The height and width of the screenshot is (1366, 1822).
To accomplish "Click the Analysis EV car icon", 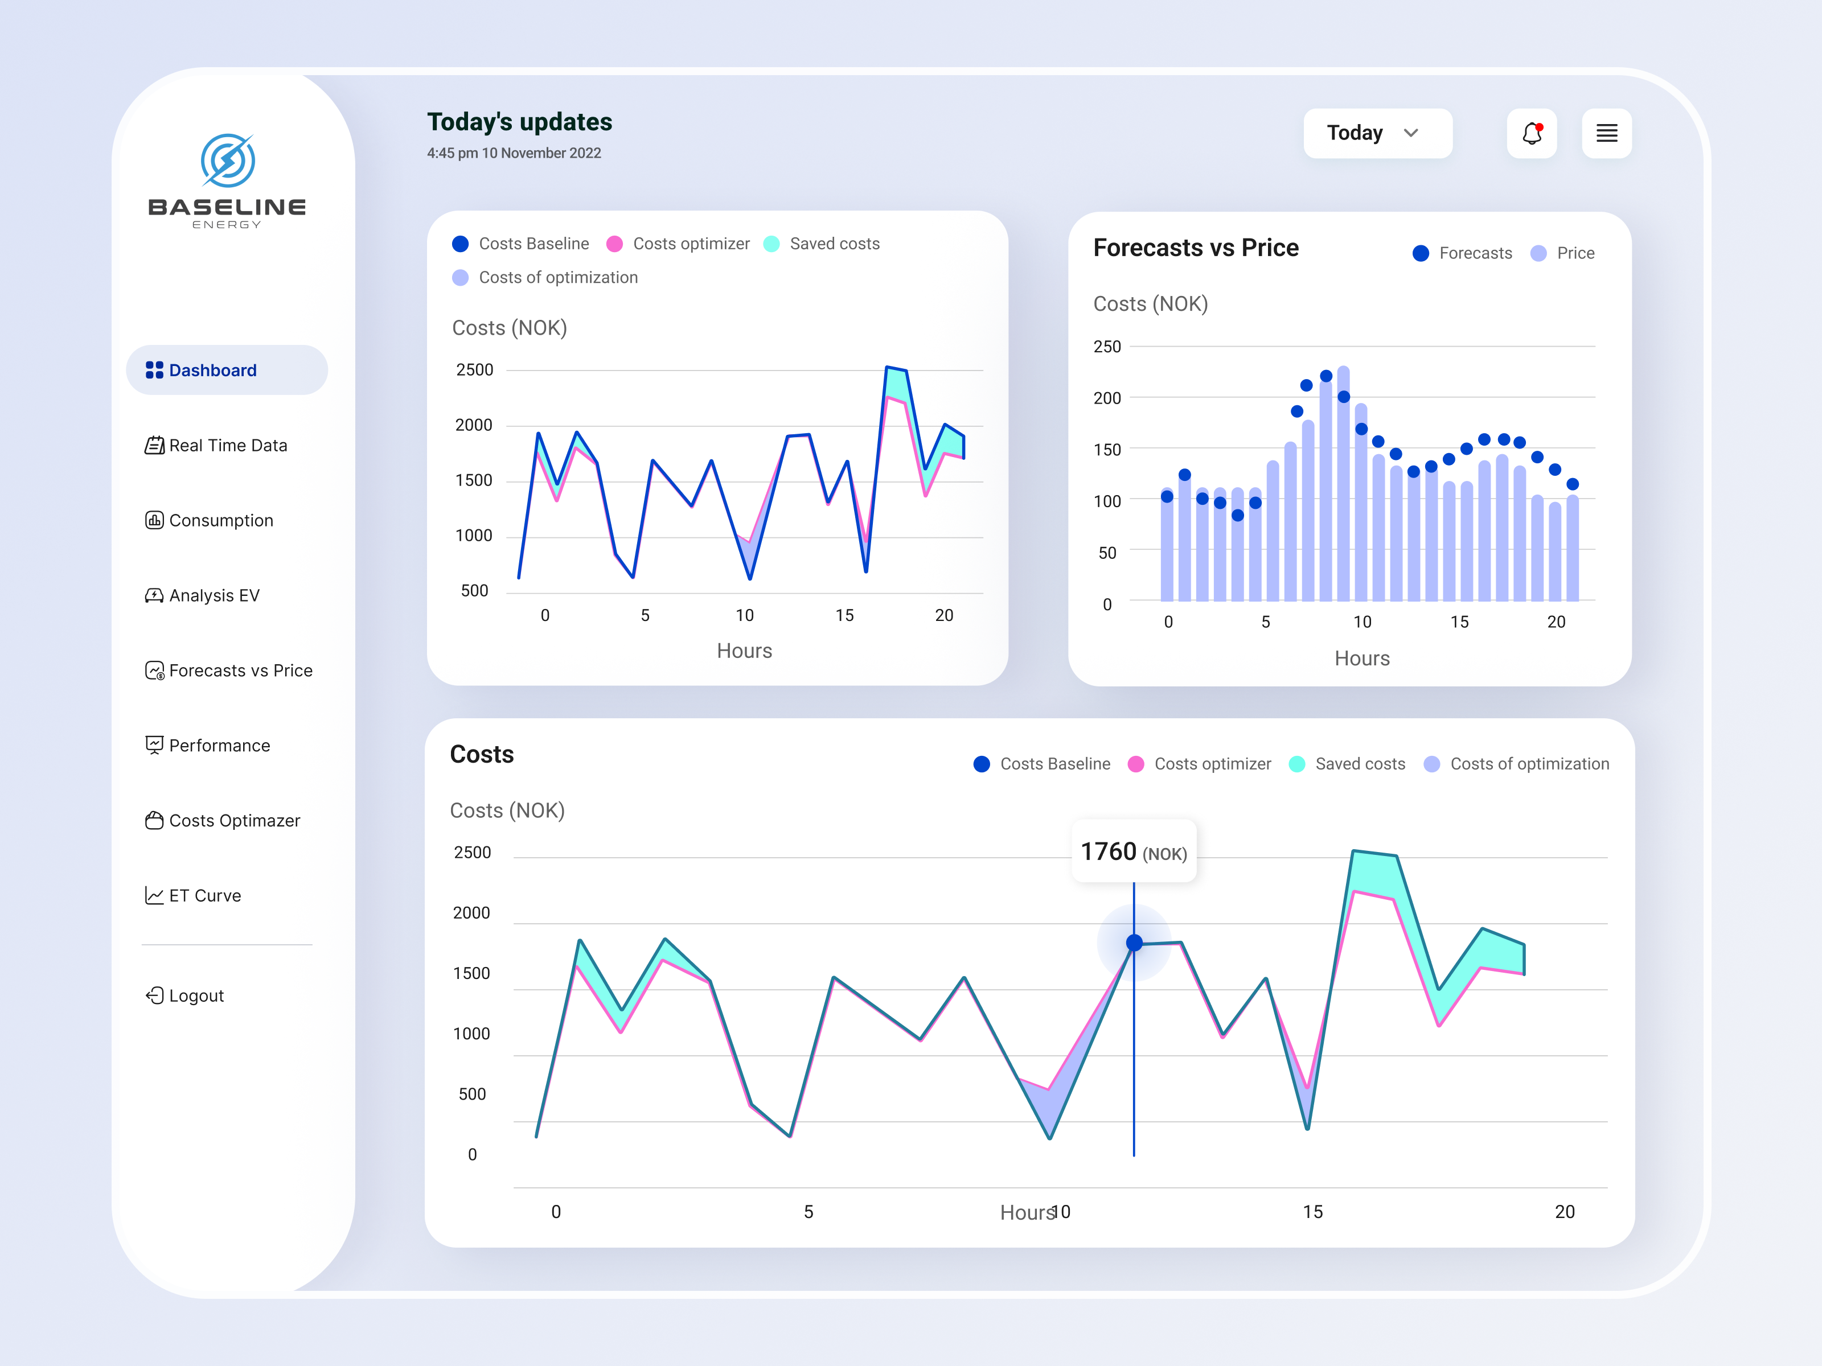I will (x=154, y=595).
